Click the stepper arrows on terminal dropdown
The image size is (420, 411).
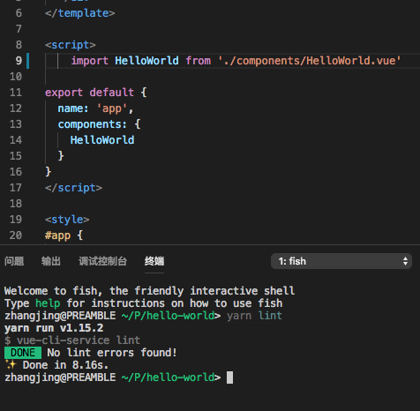405,261
